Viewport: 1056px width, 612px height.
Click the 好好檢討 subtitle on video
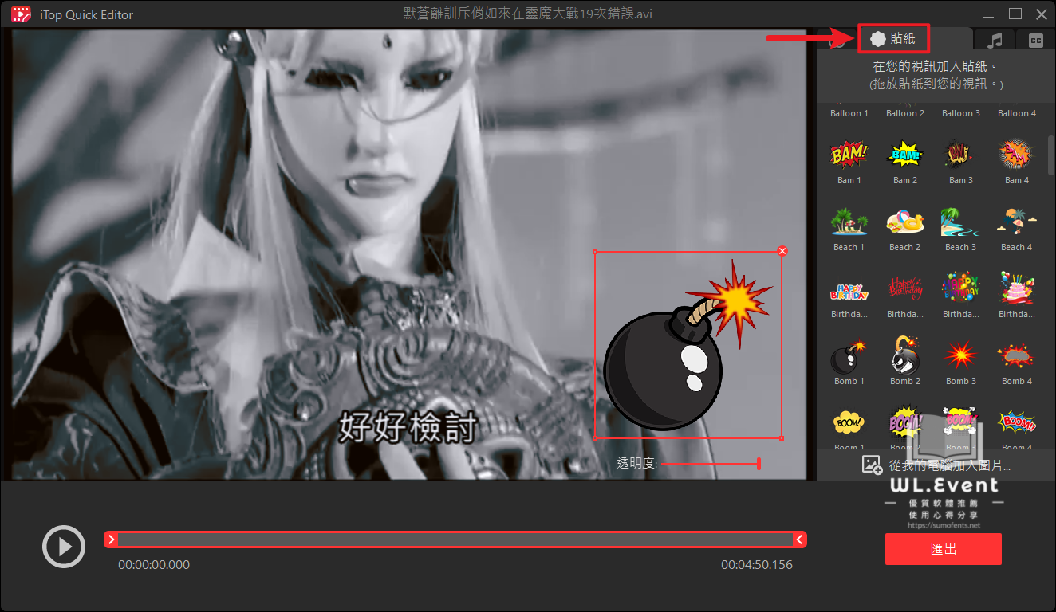pyautogui.click(x=408, y=427)
